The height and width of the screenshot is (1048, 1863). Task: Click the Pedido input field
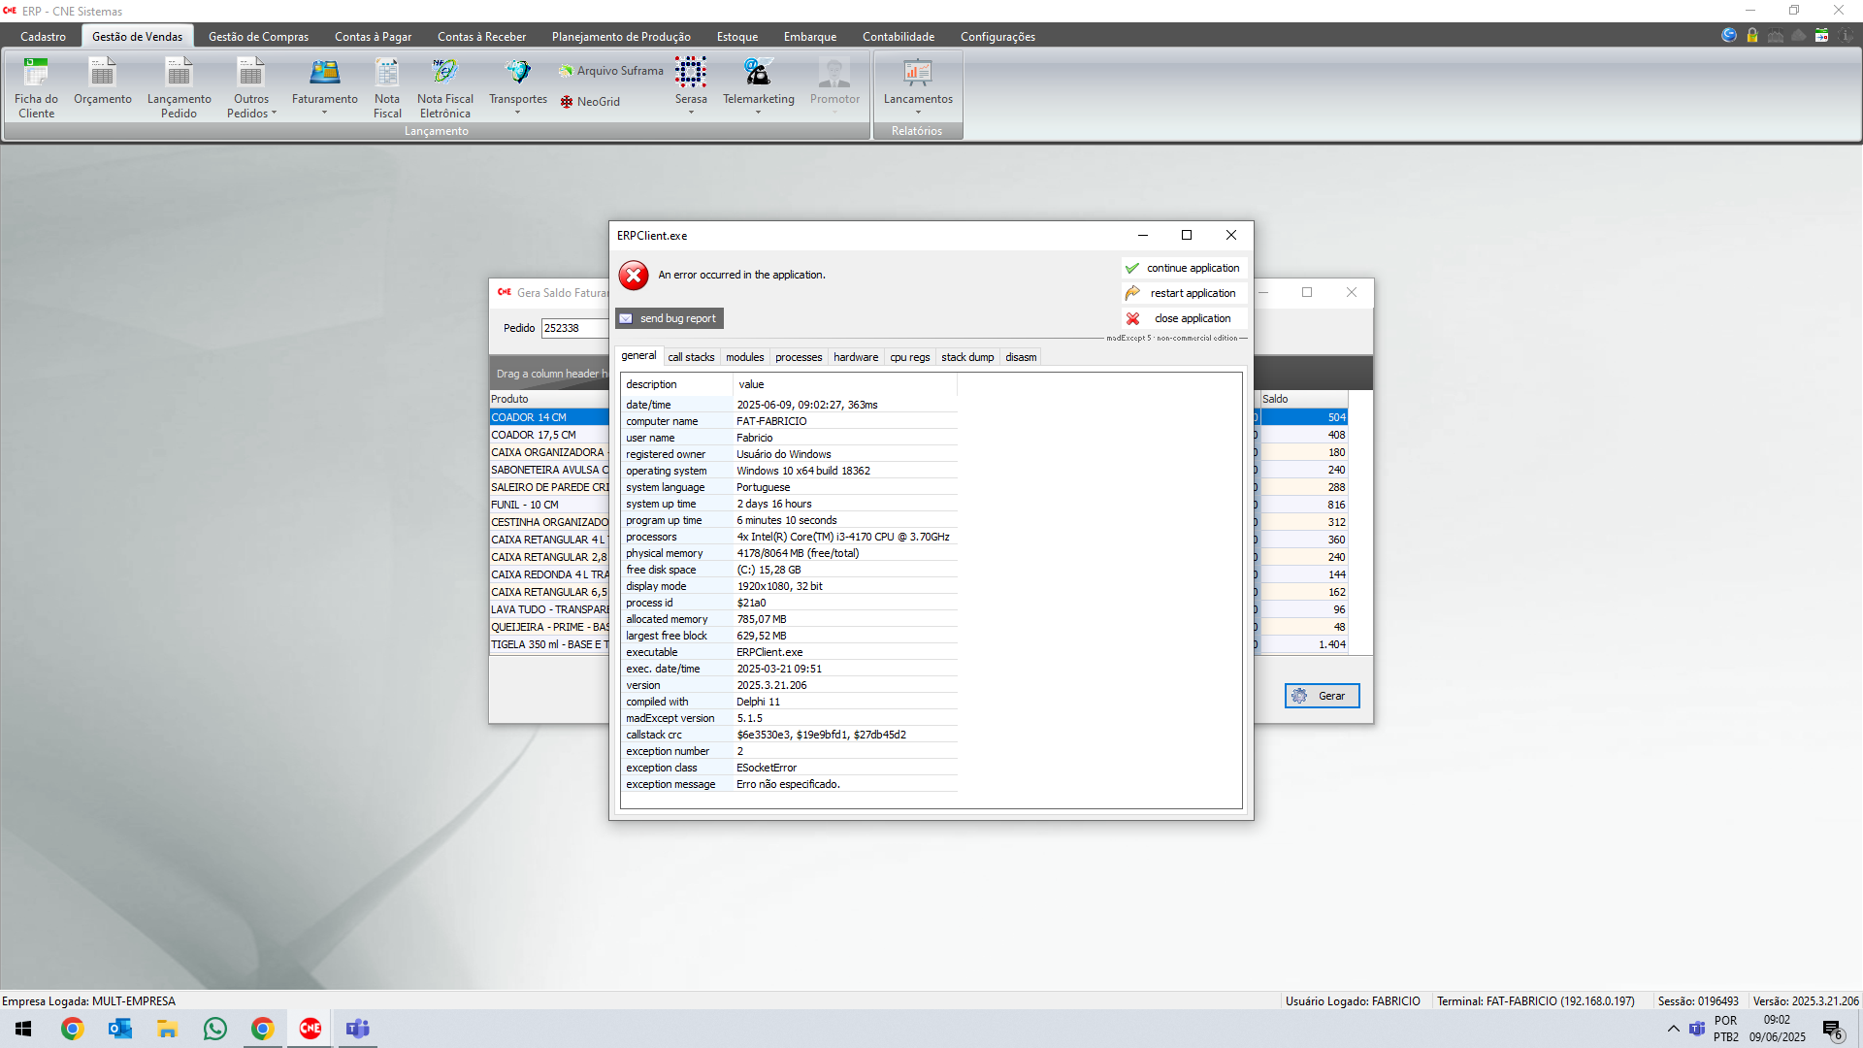[573, 328]
